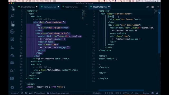Image resolution: width=169 pixels, height=95 pixels.
Task: Open the Extensions view in the activity bar
Action: 12,39
